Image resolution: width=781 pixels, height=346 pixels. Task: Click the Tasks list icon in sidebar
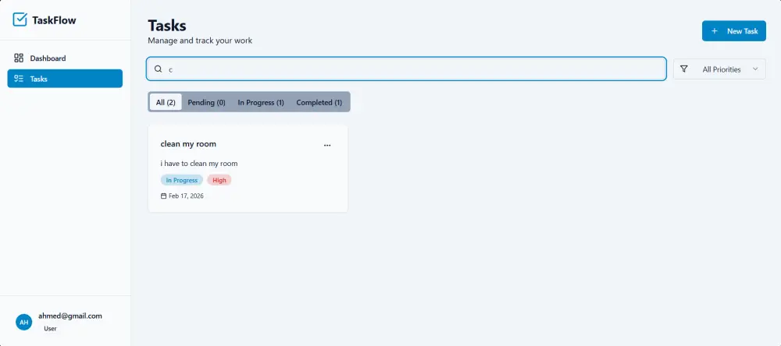tap(19, 79)
